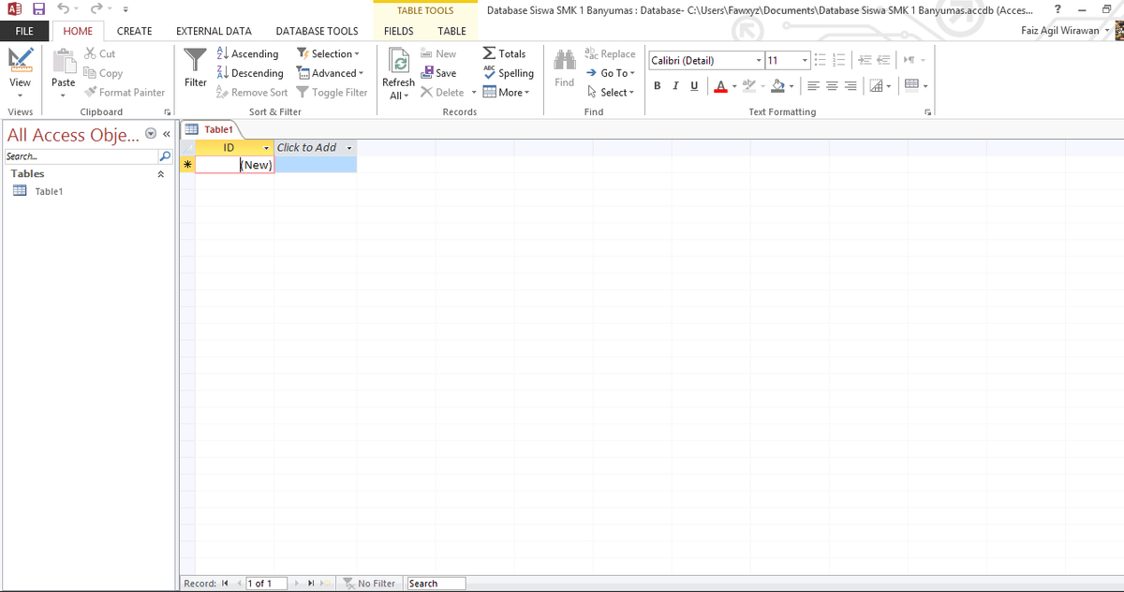Click the Table1 document tab

(211, 129)
